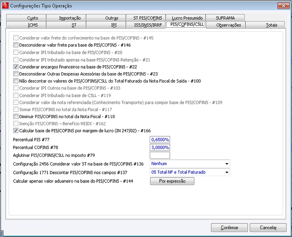Toggle IPI tributado Retenção #21 checkbox

click(16, 60)
